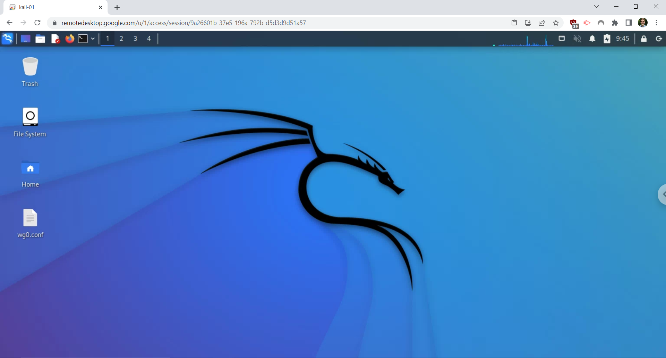
Task: Open the dark arch extension icon
Action: [x=601, y=23]
